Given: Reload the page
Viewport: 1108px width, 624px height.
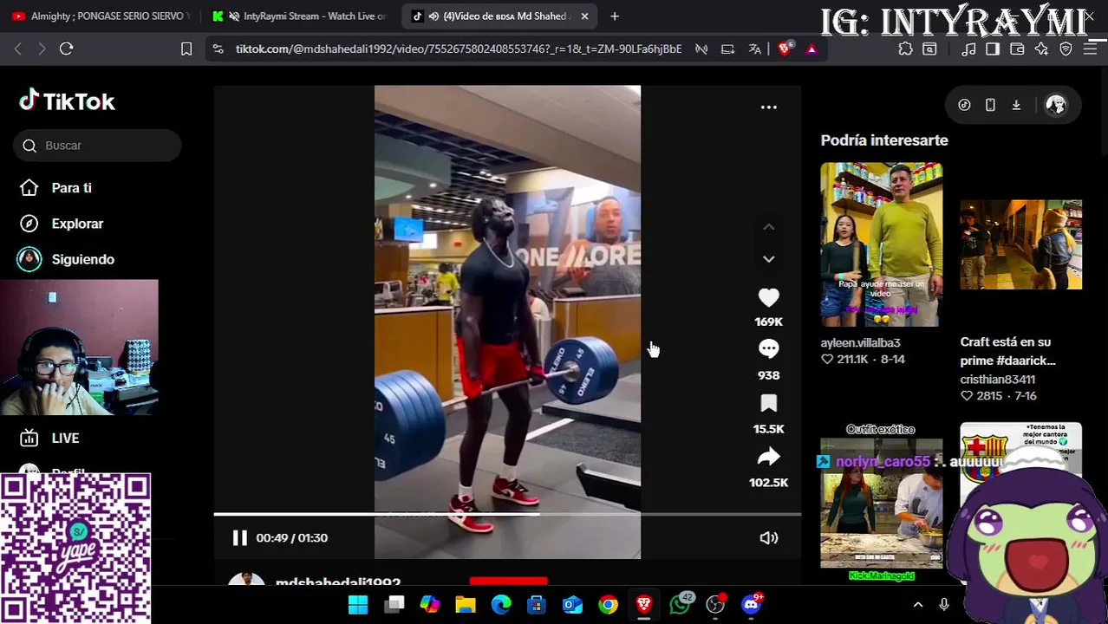Looking at the screenshot, I should point(66,49).
